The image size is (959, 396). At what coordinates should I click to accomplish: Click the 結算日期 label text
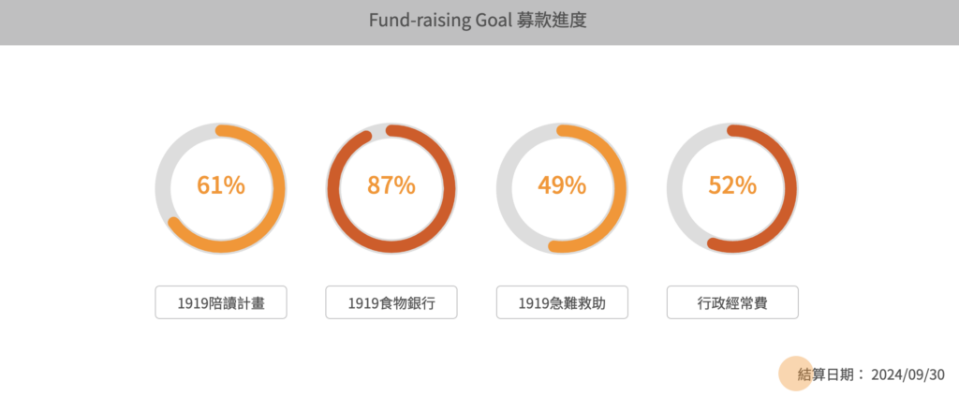point(828,374)
